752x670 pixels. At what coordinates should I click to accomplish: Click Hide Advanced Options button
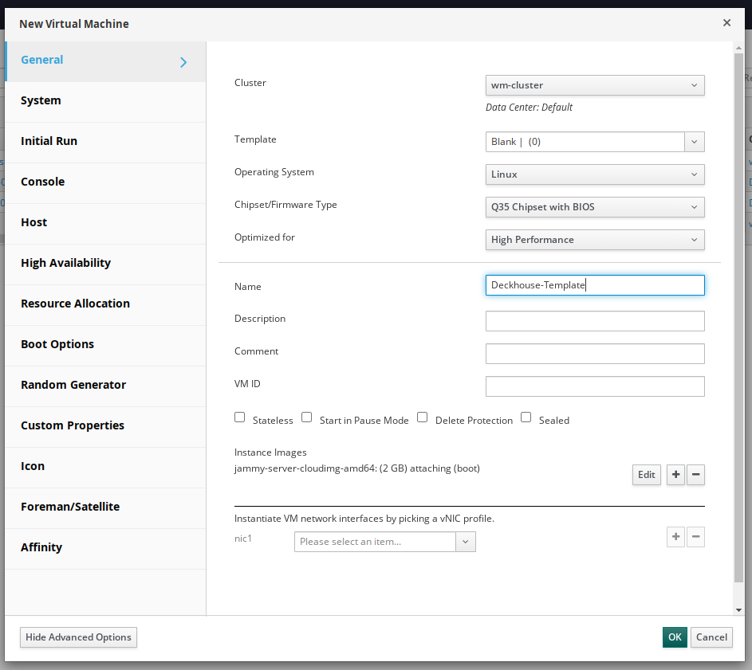tap(78, 637)
